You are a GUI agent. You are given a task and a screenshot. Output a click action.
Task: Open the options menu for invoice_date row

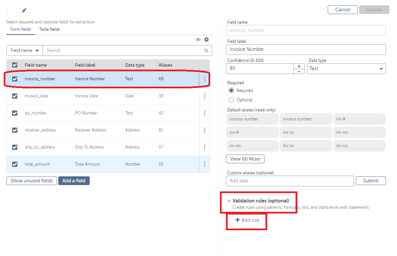(x=205, y=96)
